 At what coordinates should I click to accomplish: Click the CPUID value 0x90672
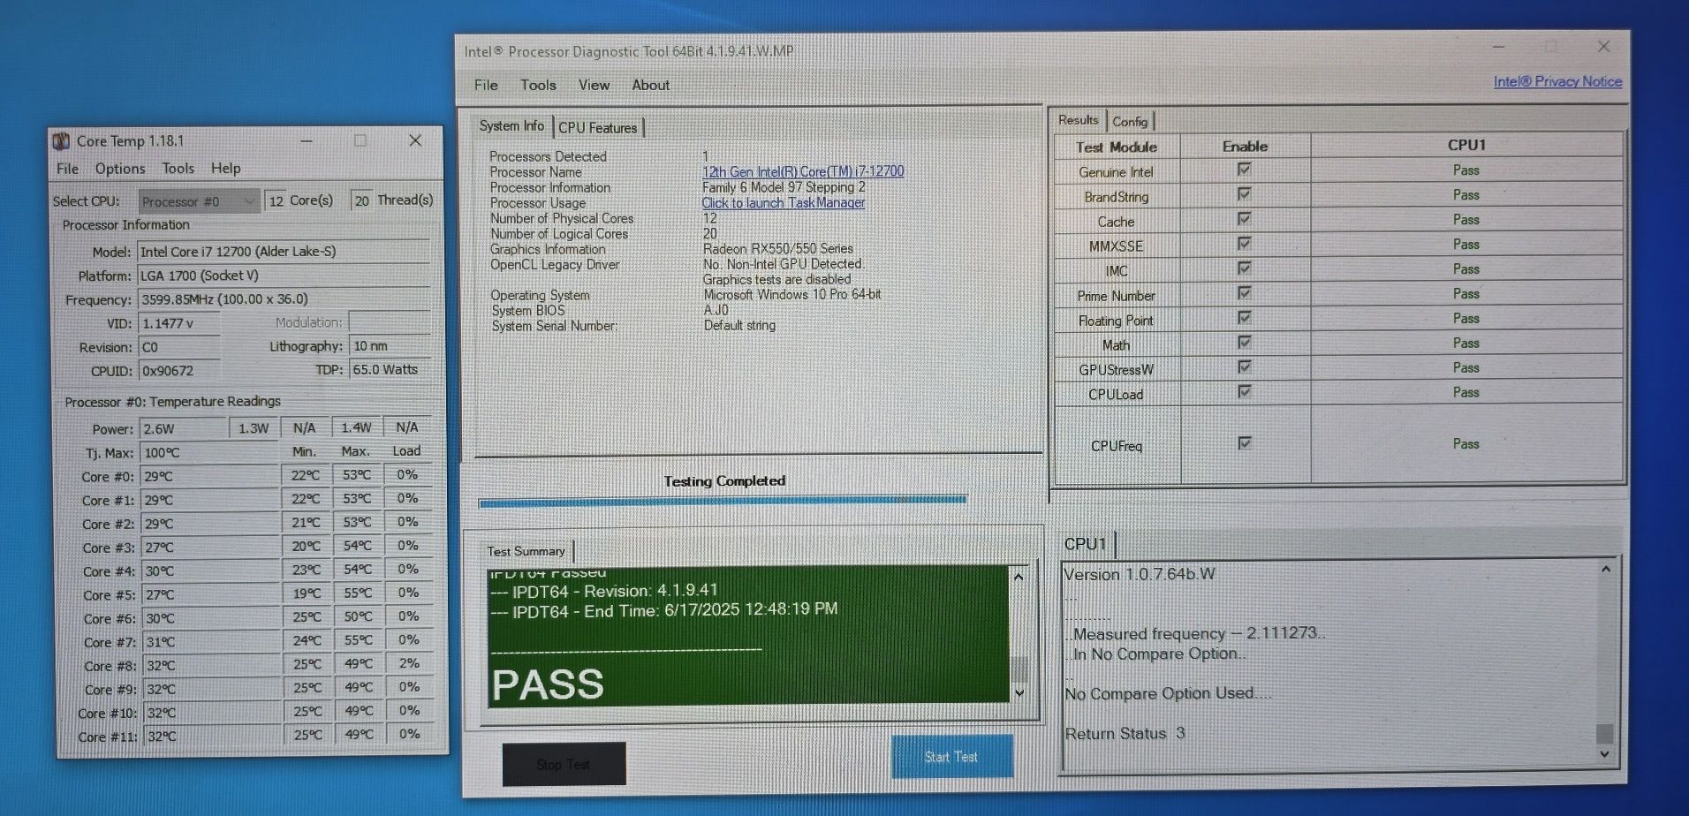pos(179,371)
